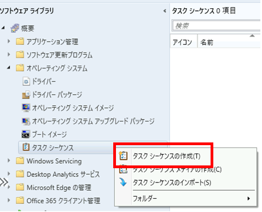Collapse the オペレーティング システム folder
The height and width of the screenshot is (212, 262).
9,68
